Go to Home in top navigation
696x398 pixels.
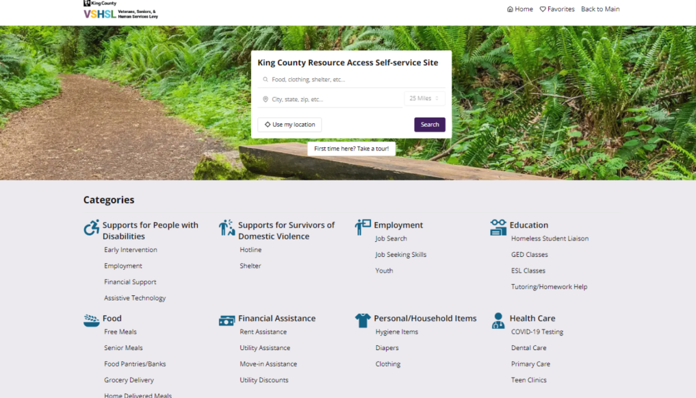520,9
